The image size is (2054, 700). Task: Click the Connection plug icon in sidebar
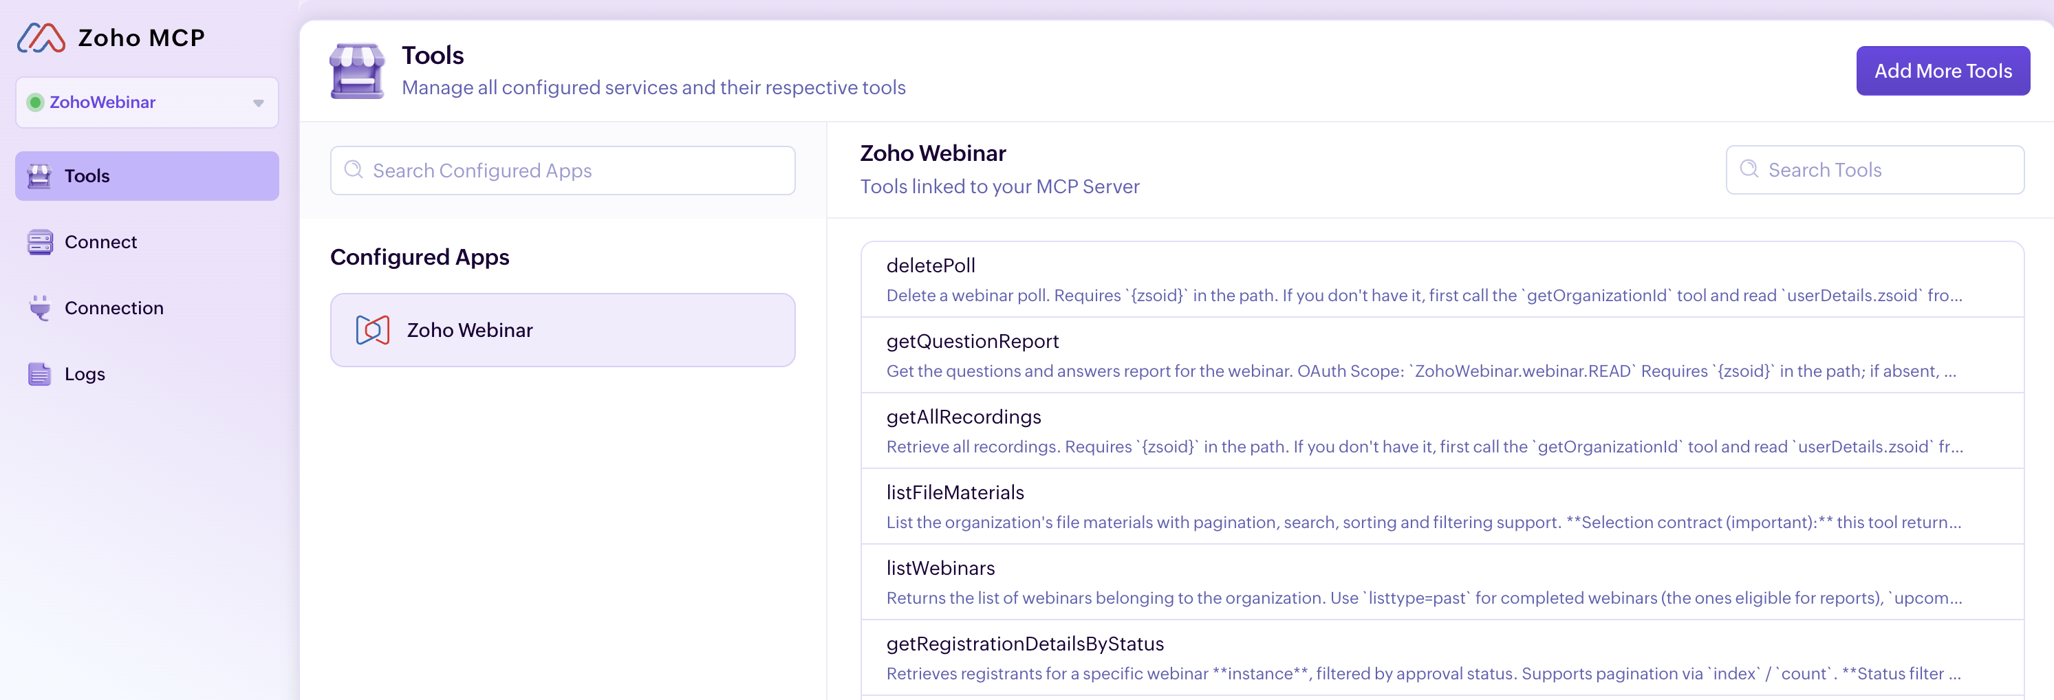click(x=39, y=308)
